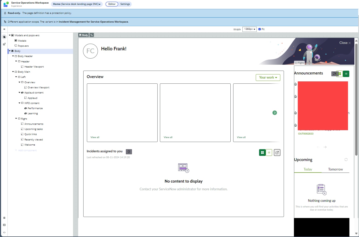Switch to the Settings tab
The image size is (359, 237).
click(x=125, y=4)
